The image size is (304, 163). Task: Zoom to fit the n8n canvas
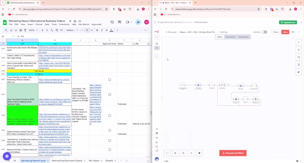167,153
